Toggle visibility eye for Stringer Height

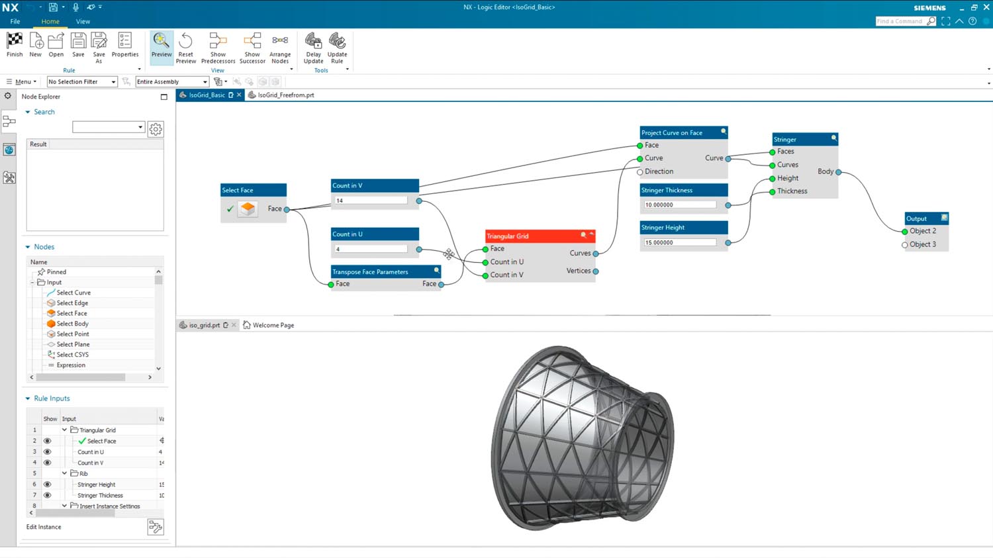(x=47, y=485)
